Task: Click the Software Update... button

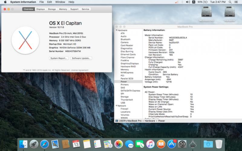Action: (x=81, y=58)
